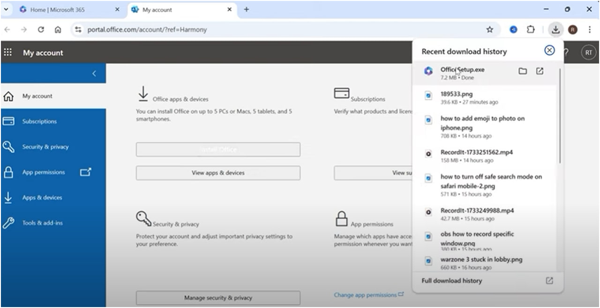
Task: Open Tools & add-ins in the sidebar
Action: tap(53, 223)
